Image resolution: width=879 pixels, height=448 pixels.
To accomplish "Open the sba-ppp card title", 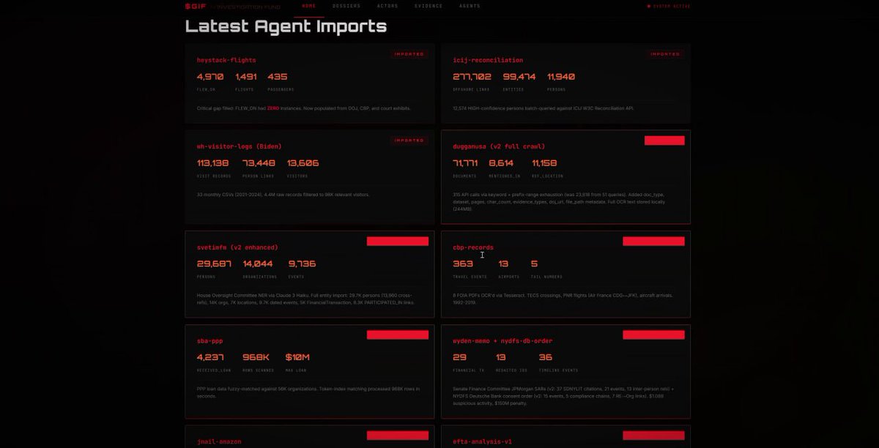I will [x=210, y=341].
